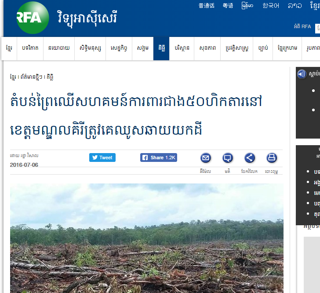Image resolution: width=320 pixels, height=293 pixels.
Task: Switch to Korean language 한국어
Action: click(270, 6)
